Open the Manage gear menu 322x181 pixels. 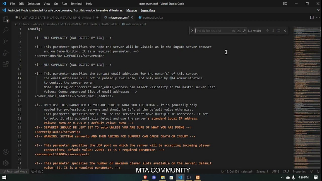[x=6, y=163]
